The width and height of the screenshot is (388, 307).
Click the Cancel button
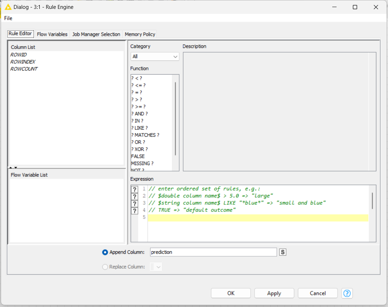point(317,293)
